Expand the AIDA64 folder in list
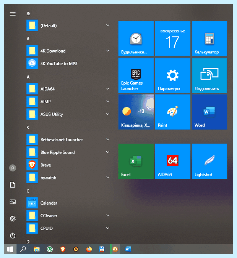This screenshot has height=258, width=237. coord(68,89)
